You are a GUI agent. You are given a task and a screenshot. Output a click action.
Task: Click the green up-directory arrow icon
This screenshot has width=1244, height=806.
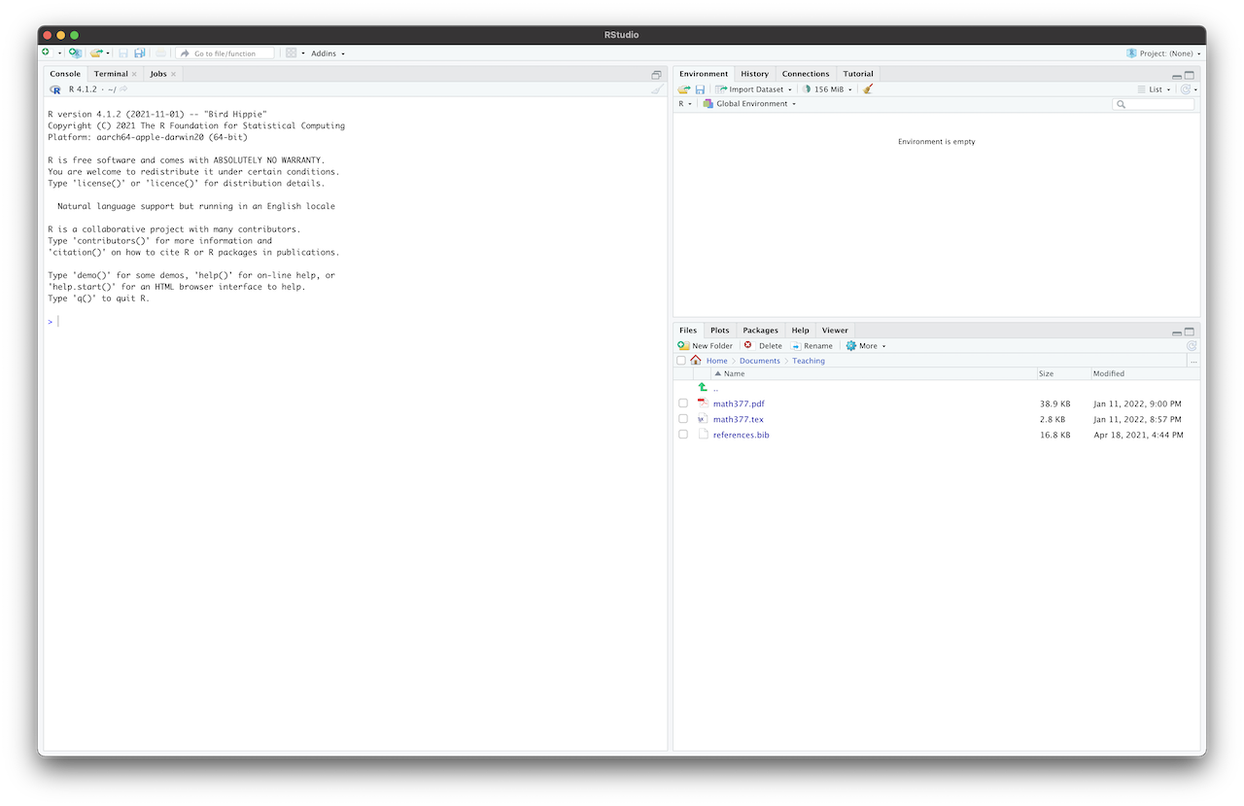703,387
